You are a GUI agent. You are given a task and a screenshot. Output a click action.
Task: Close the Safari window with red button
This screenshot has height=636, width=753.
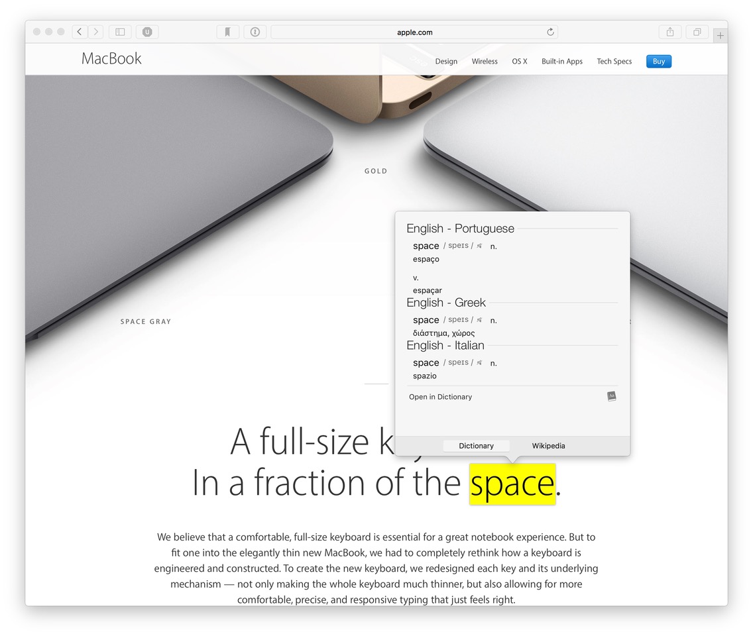pyautogui.click(x=36, y=32)
